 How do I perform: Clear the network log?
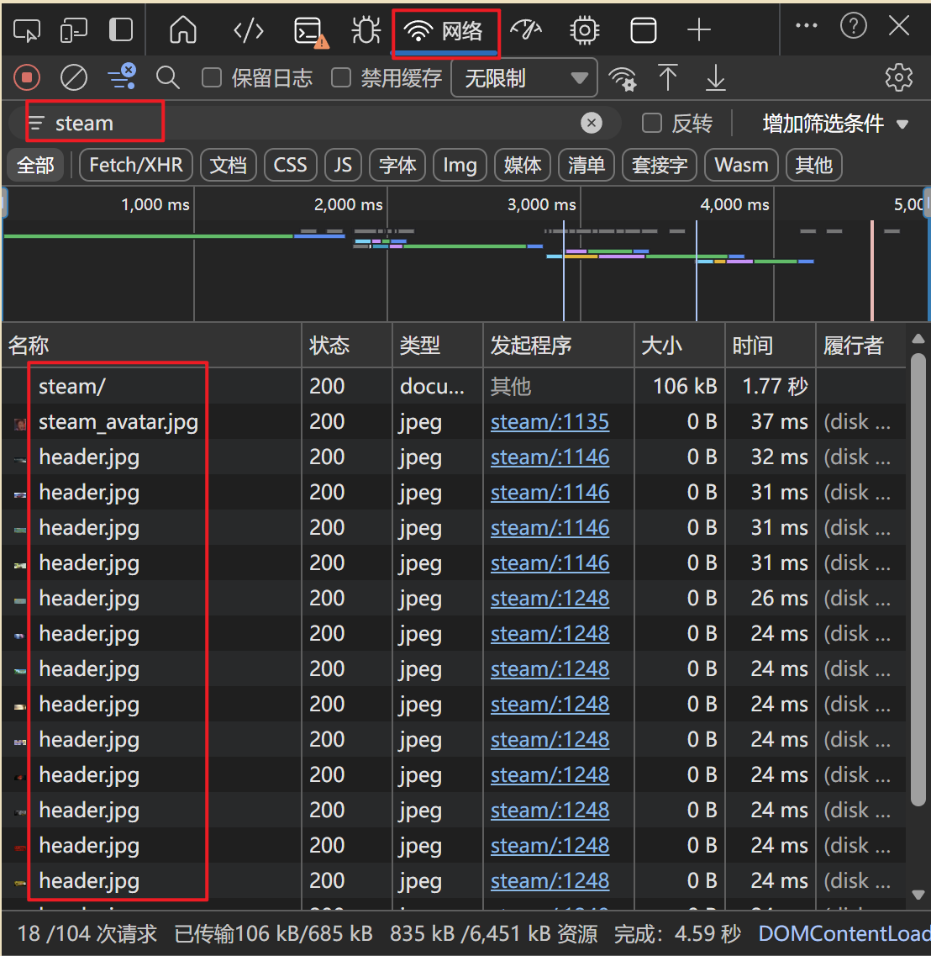pyautogui.click(x=74, y=78)
